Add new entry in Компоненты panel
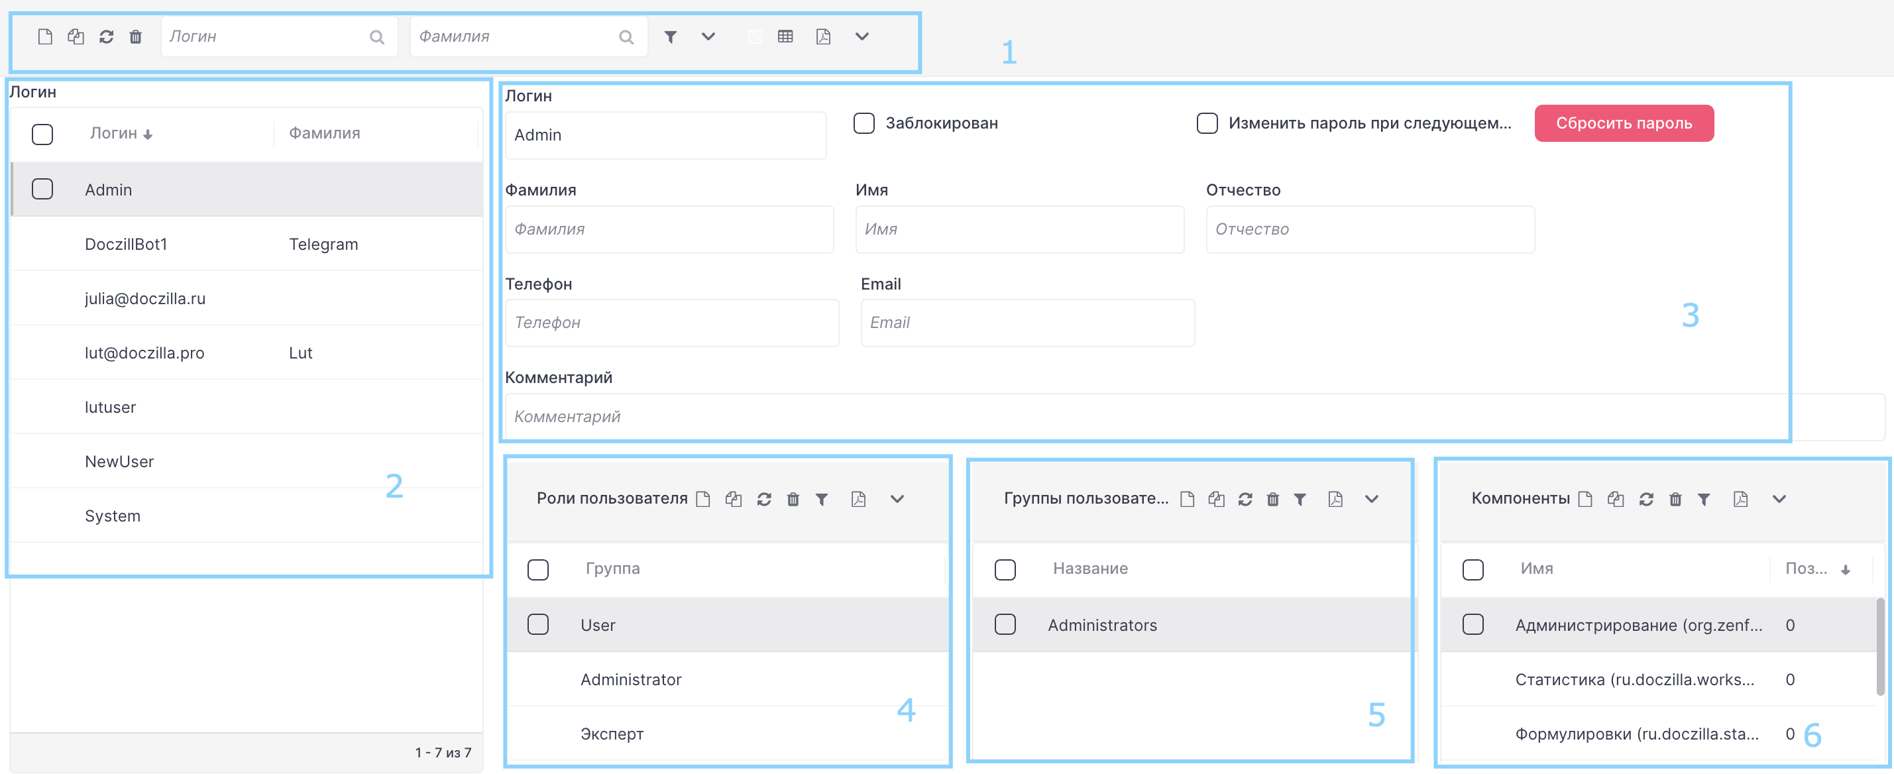 [x=1586, y=499]
